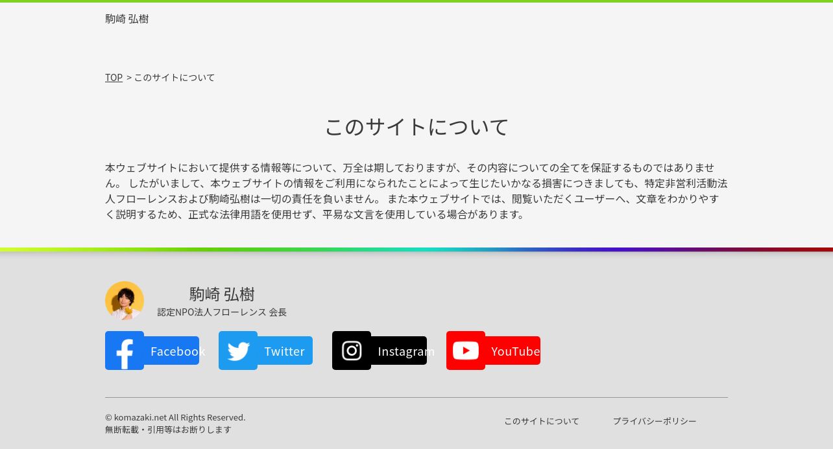
Task: Click the Instagram camera icon
Action: pyautogui.click(x=352, y=351)
